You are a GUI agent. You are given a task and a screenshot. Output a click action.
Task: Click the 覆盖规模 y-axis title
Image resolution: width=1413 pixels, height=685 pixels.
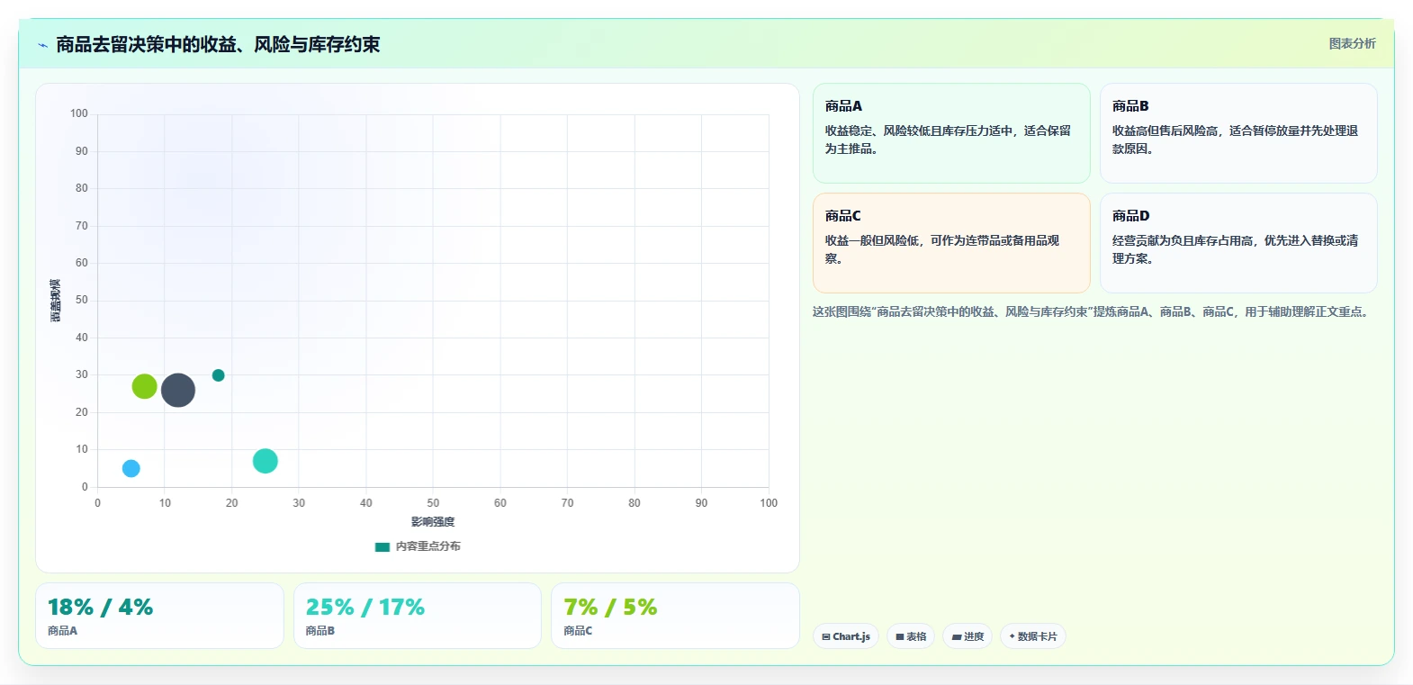coord(56,301)
